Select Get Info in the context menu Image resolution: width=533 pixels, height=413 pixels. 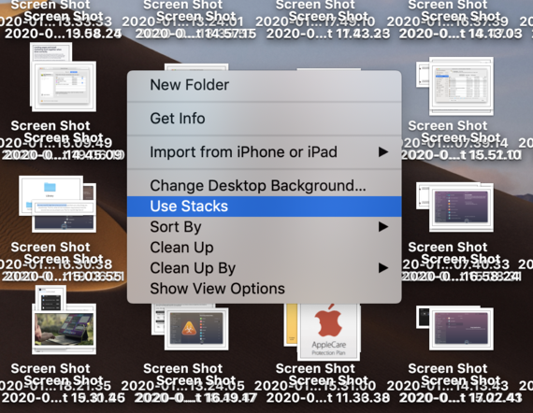(x=264, y=118)
